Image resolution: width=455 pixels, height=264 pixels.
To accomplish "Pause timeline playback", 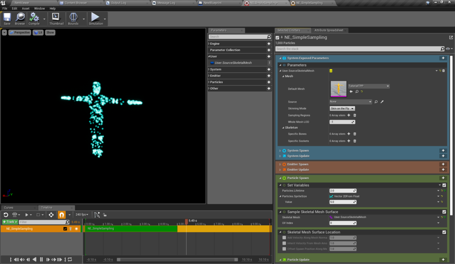I will point(41,260).
